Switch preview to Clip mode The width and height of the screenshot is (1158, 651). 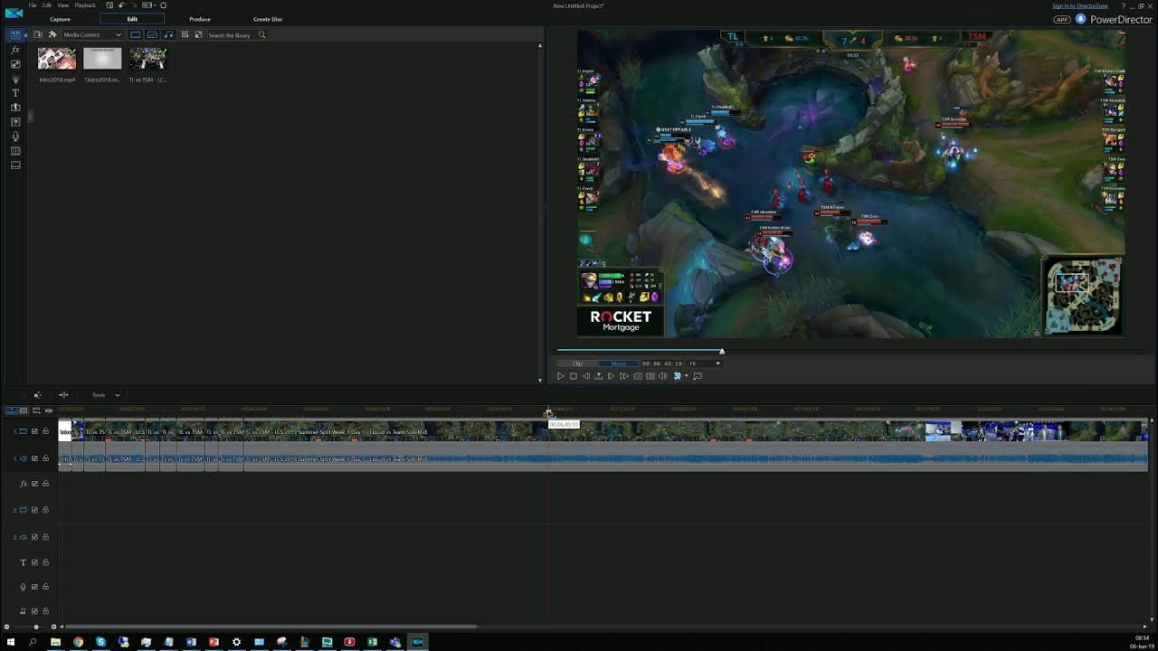(x=577, y=363)
